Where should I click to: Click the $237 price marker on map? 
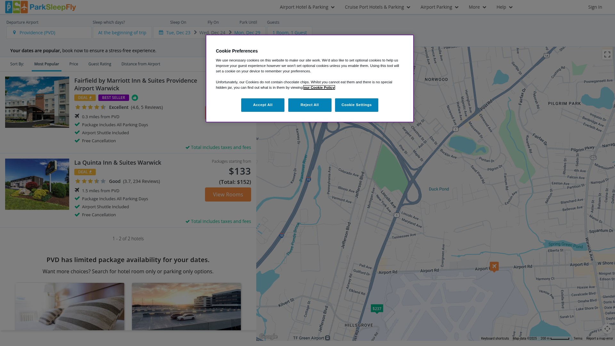pyautogui.click(x=377, y=309)
